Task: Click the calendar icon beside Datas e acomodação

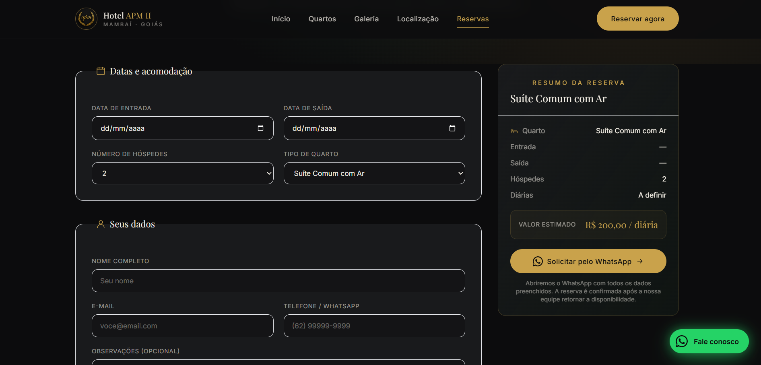Action: point(101,71)
